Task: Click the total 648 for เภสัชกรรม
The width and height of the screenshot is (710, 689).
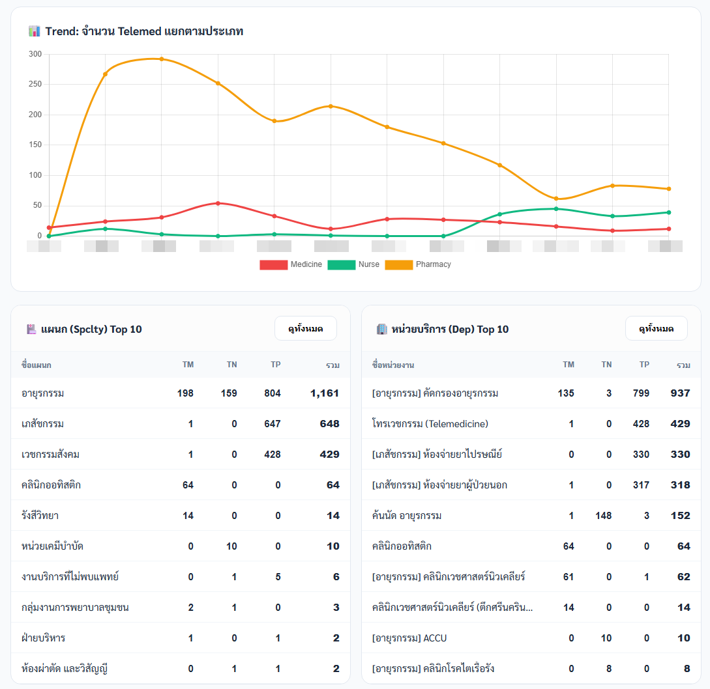Action: pyautogui.click(x=330, y=424)
